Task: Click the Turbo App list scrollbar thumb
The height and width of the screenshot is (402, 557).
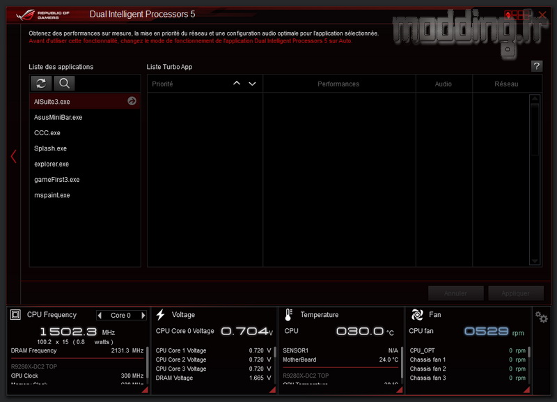Action: coord(535,130)
